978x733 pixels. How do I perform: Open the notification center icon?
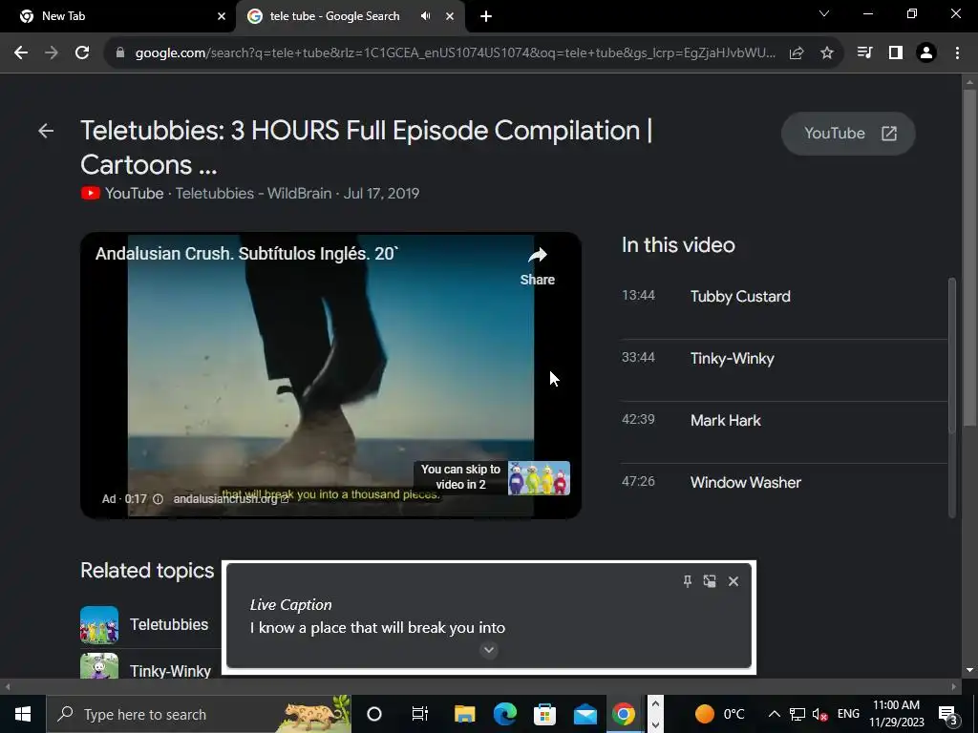947,715
